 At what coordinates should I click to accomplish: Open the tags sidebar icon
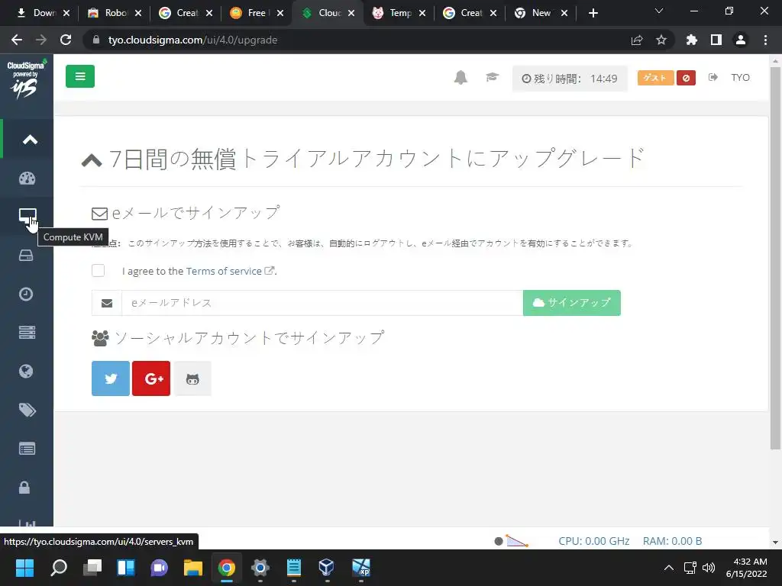coord(27,410)
